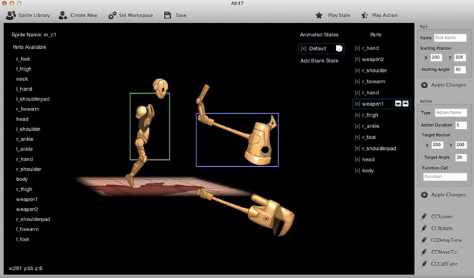This screenshot has width=474, height=278.
Task: Click the CCMoveTo action item
Action: pyautogui.click(x=439, y=252)
